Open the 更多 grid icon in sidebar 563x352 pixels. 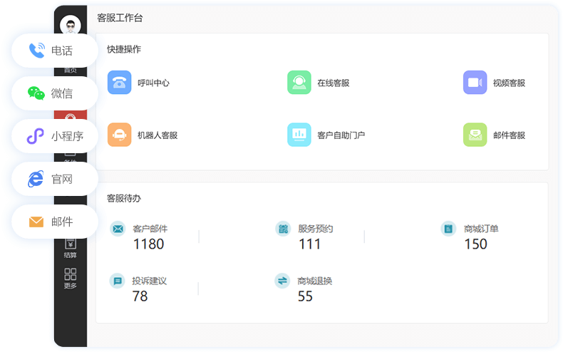tap(71, 274)
